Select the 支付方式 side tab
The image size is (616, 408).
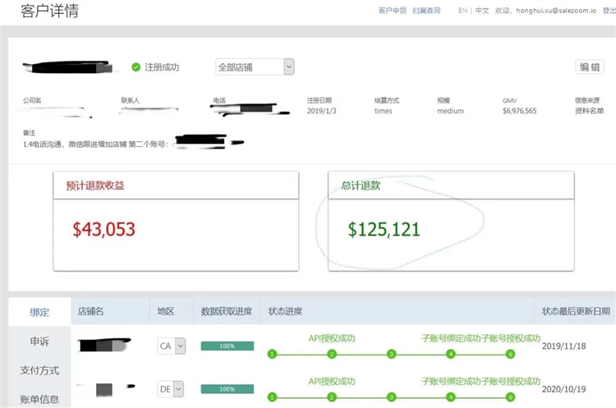(39, 370)
